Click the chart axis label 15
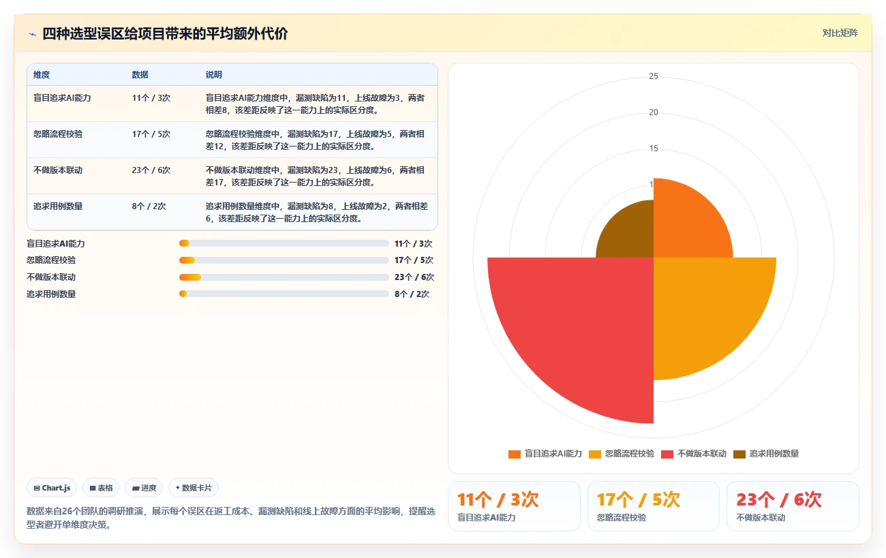This screenshot has width=886, height=558. tap(654, 149)
